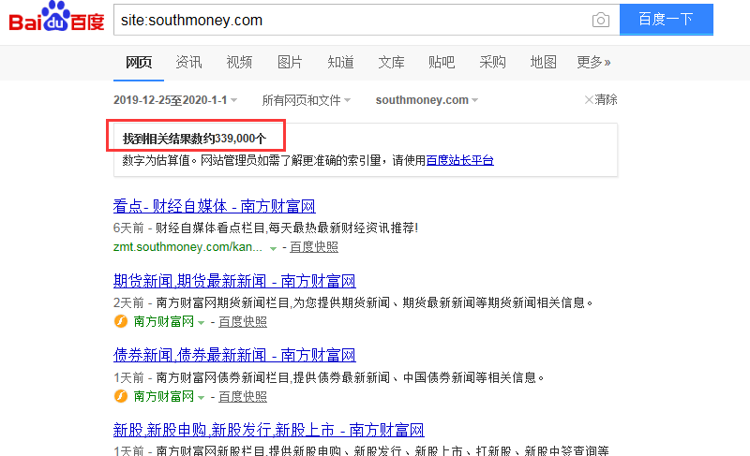Screen dimensions: 750x456
Task: Click the zmt.southmoney.com/kan... URL
Action: click(187, 247)
